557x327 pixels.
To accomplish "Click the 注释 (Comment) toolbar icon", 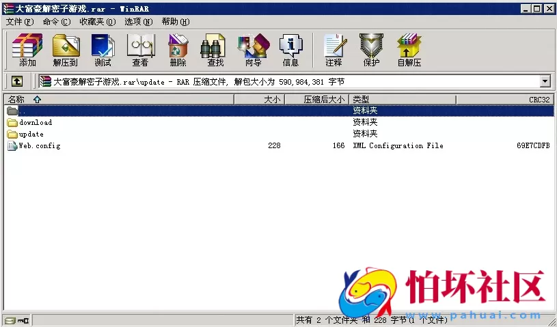I will coord(334,51).
